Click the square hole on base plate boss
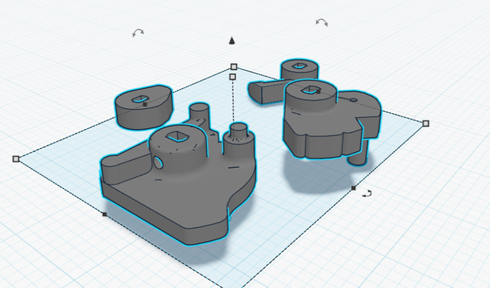Screen dimensions: 490x288 tap(177, 136)
